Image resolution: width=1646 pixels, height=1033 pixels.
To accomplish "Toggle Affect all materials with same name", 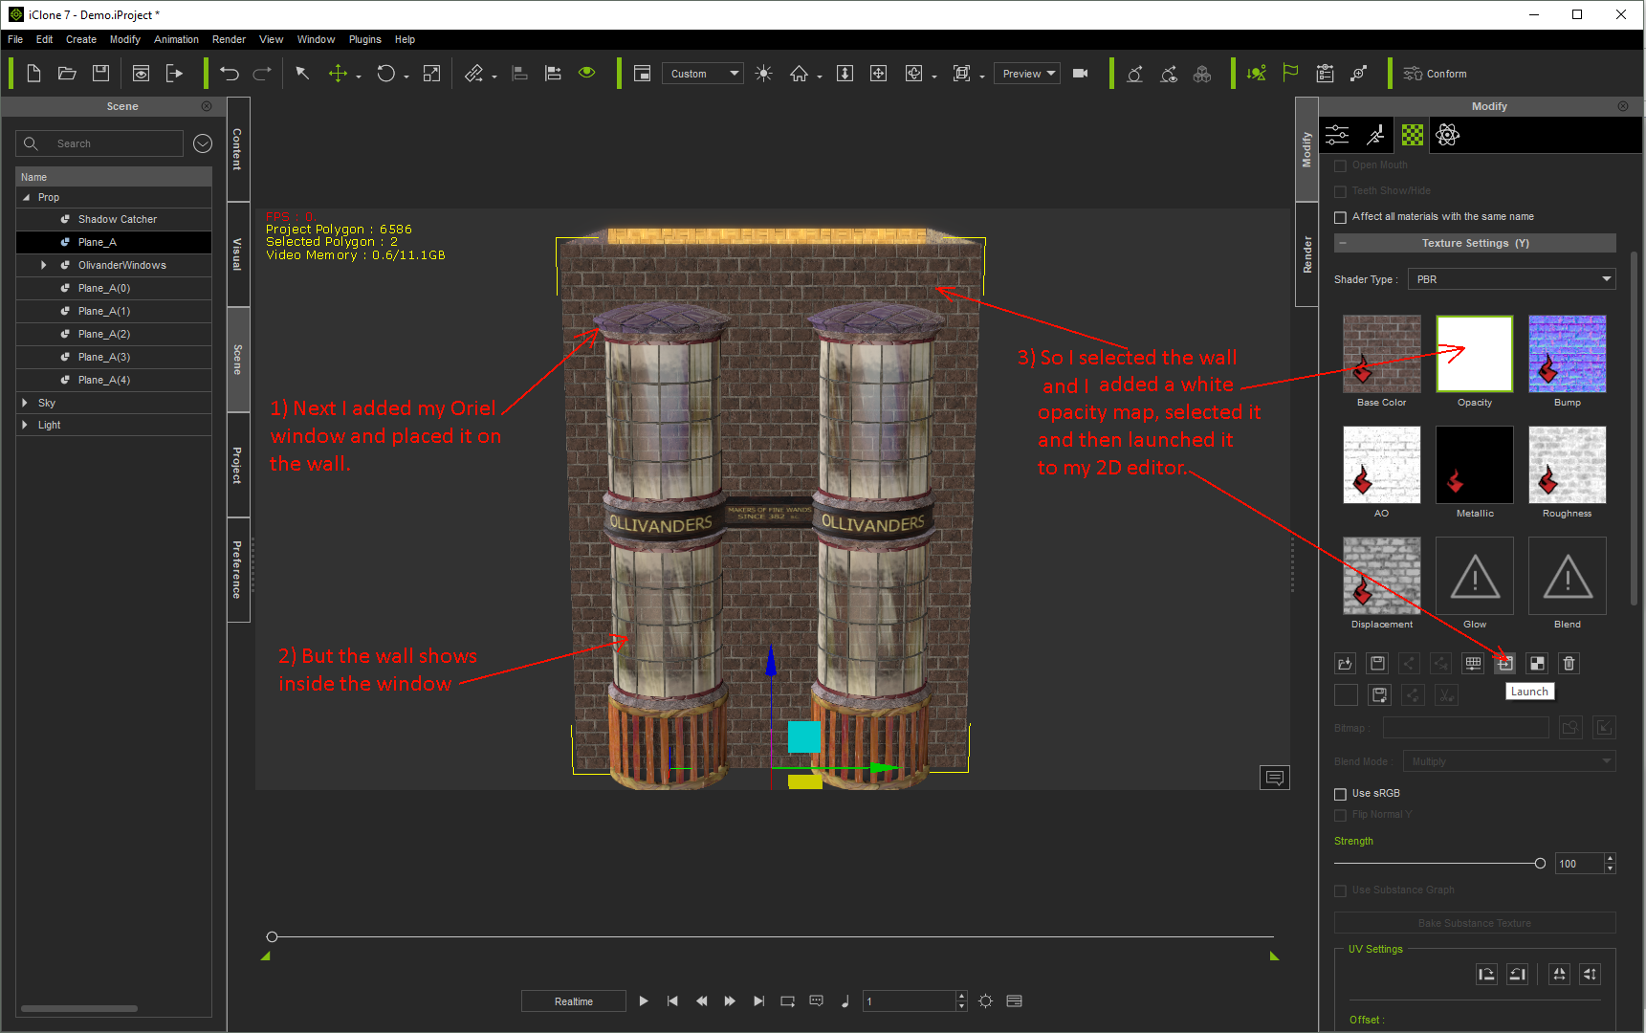I will coord(1340,218).
